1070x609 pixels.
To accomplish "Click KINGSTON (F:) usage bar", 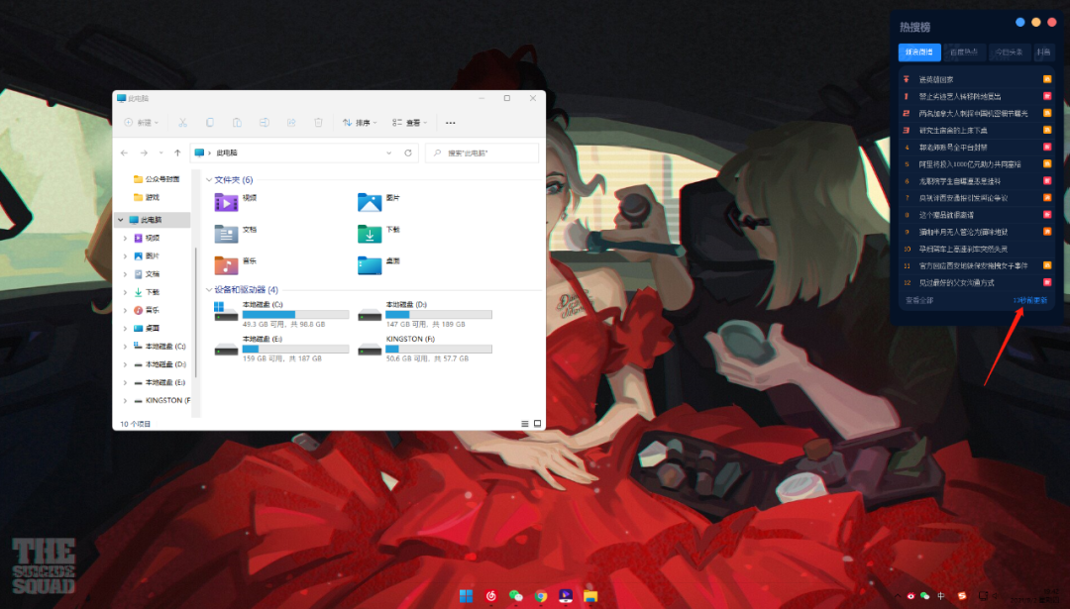I will pyautogui.click(x=439, y=349).
